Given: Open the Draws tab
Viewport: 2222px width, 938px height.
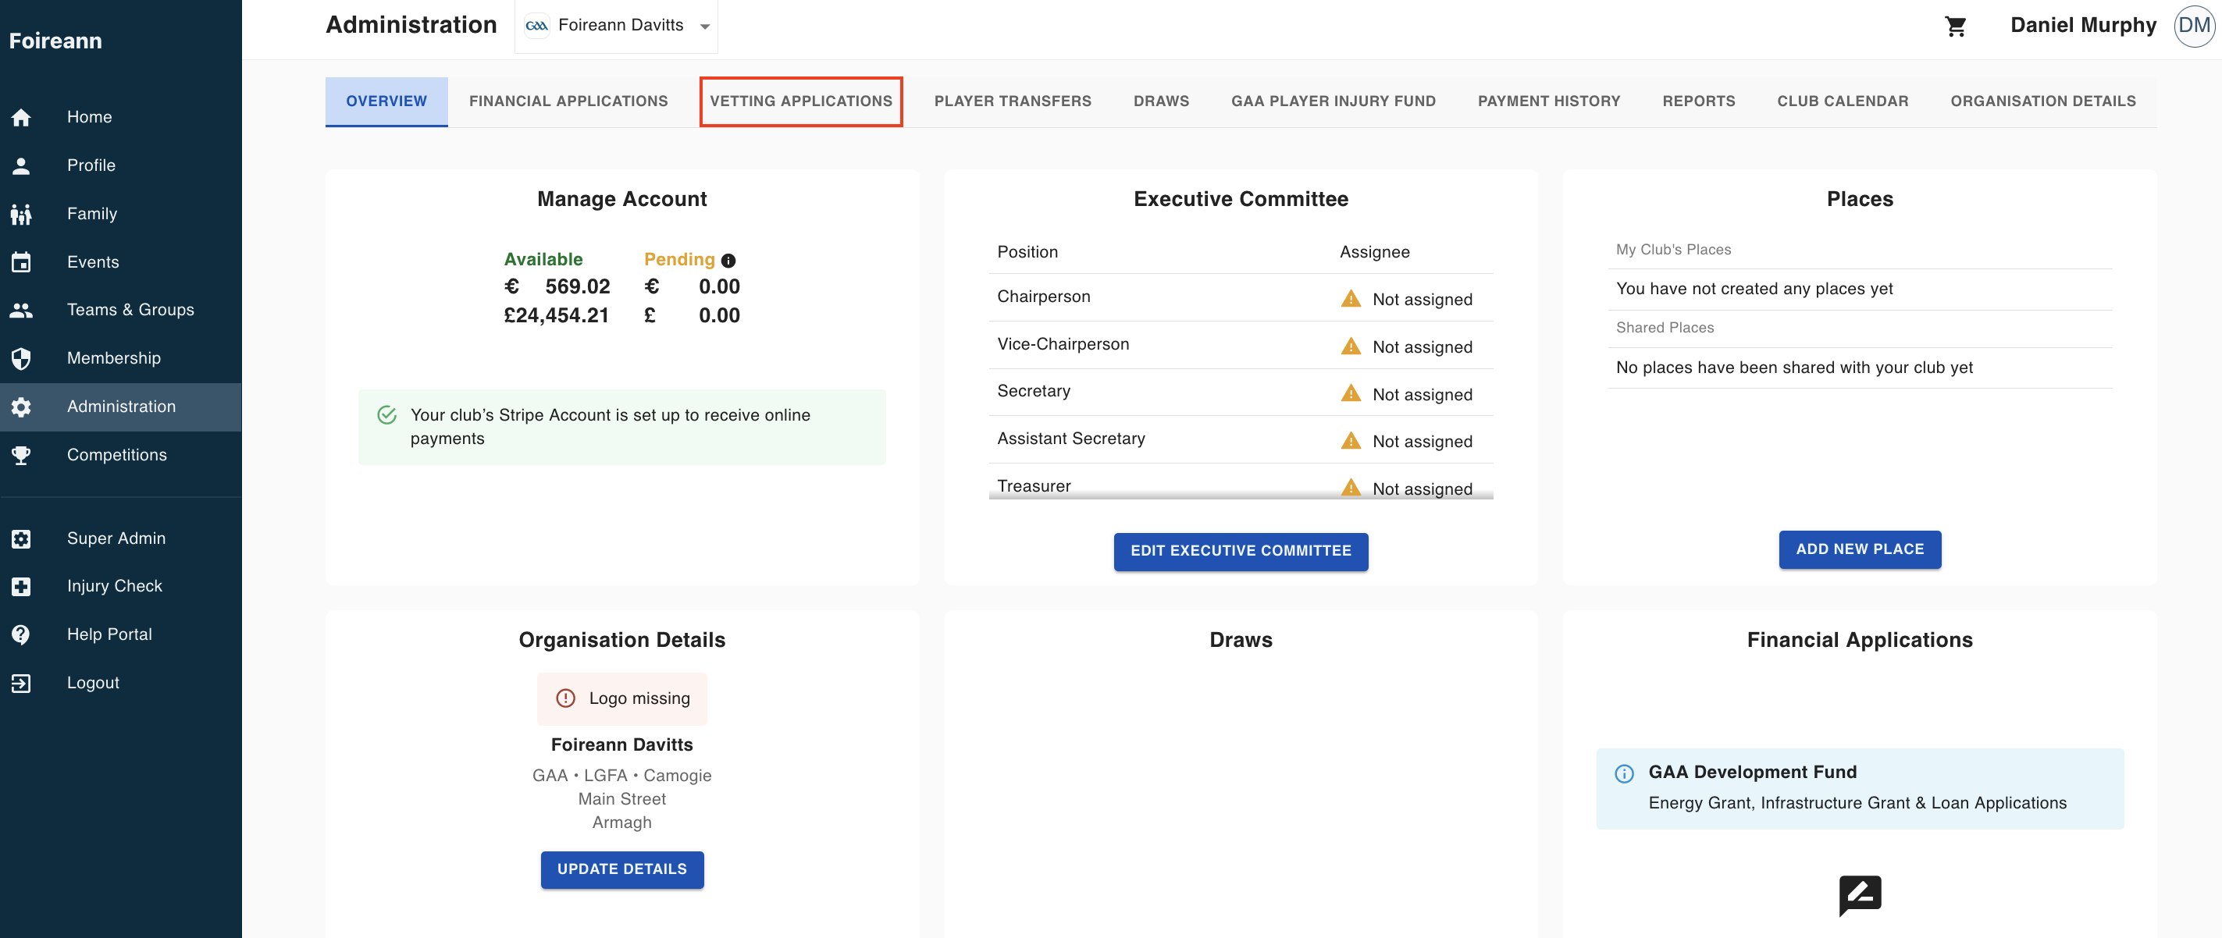Looking at the screenshot, I should pos(1161,101).
